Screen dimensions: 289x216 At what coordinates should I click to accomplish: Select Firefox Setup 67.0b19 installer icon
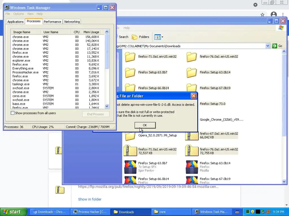(x=192, y=180)
